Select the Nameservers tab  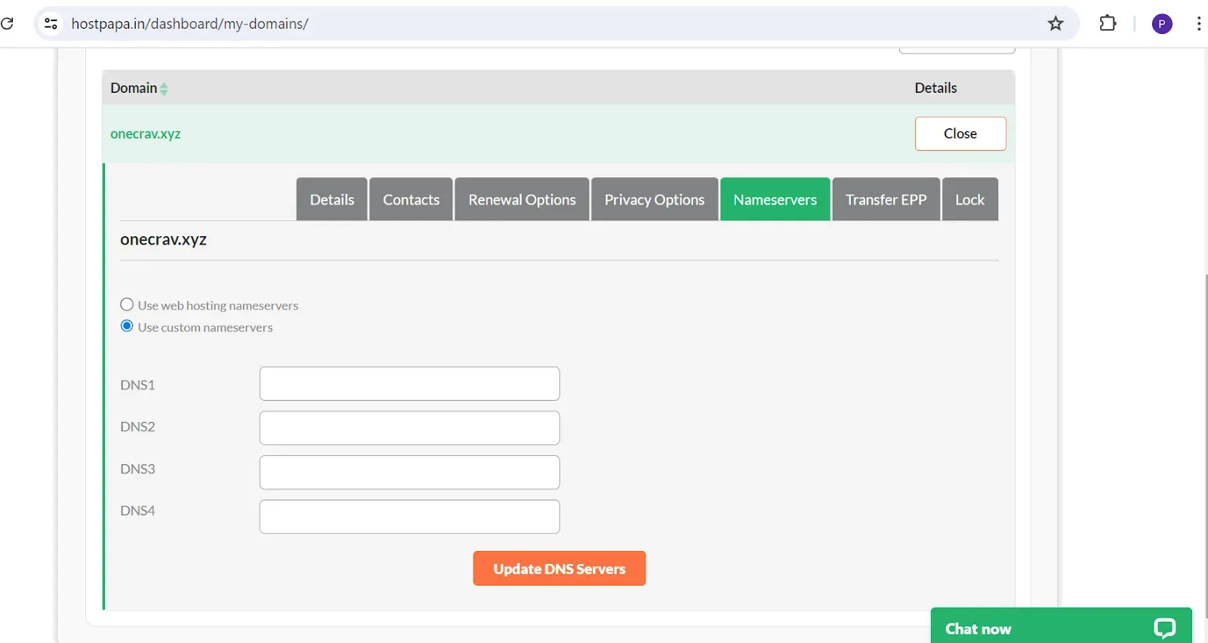[775, 199]
